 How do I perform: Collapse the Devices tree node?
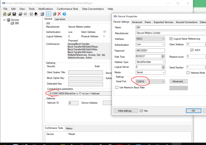click(4, 20)
